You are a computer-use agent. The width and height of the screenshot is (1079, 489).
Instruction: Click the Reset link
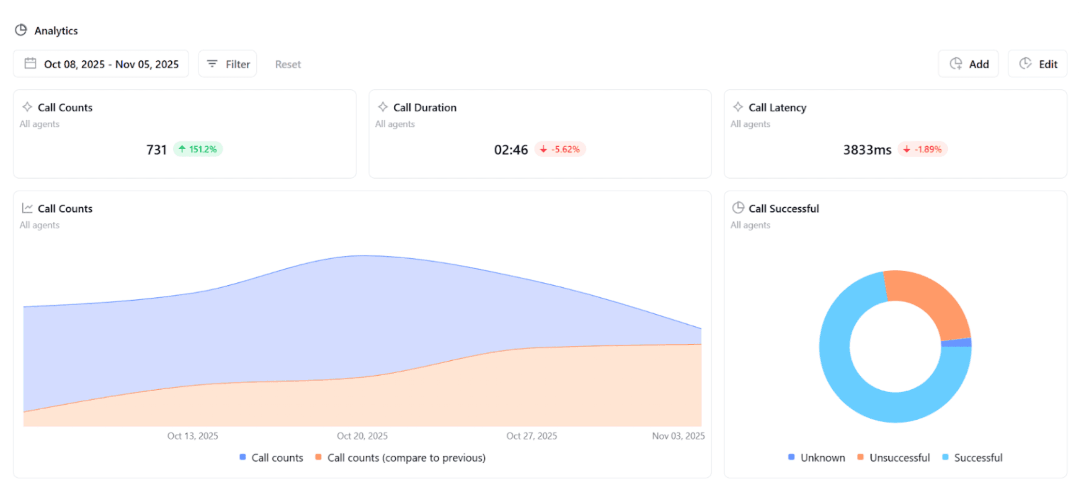pyautogui.click(x=288, y=64)
